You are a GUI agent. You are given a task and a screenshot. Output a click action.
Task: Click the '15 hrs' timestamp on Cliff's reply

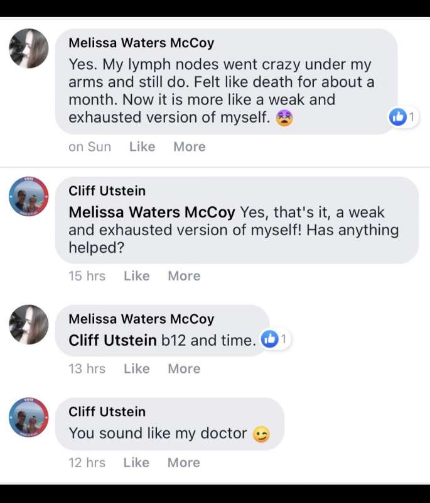click(87, 276)
